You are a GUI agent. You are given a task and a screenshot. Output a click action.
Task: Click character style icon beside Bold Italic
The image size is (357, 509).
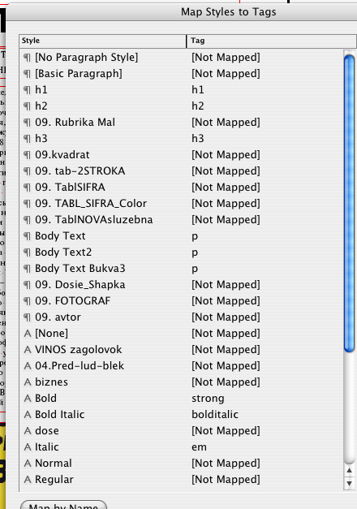click(x=28, y=415)
